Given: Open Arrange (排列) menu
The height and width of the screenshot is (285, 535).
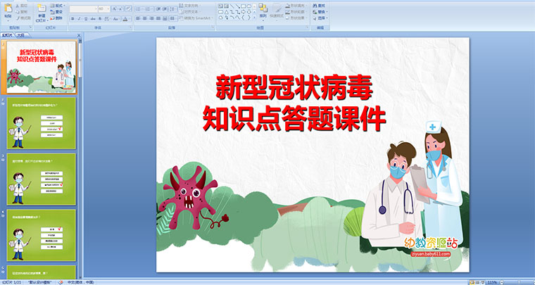Looking at the screenshot, I should point(263,12).
